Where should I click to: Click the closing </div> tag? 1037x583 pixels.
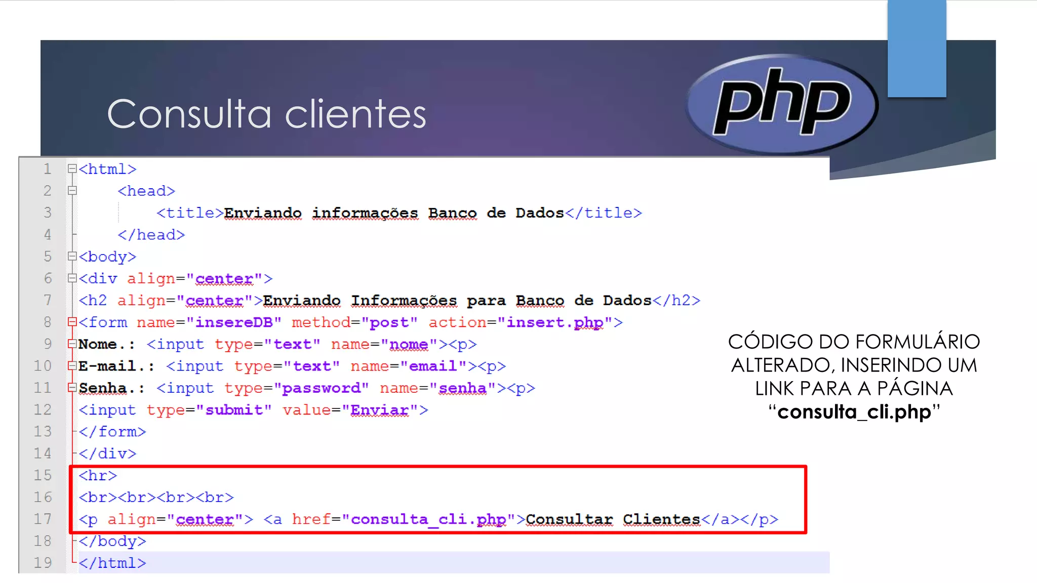107,453
